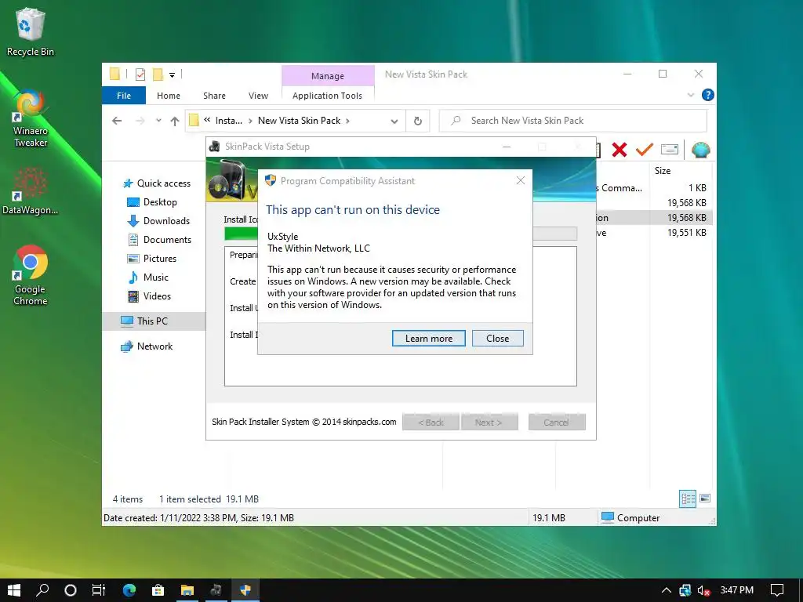Open Recycle Bin desktop icon
The height and width of the screenshot is (602, 803).
[31, 31]
